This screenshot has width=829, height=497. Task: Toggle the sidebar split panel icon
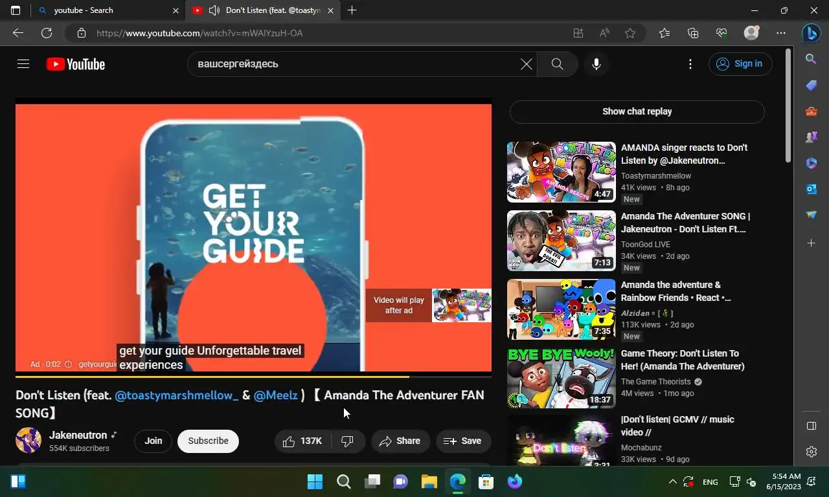[812, 426]
